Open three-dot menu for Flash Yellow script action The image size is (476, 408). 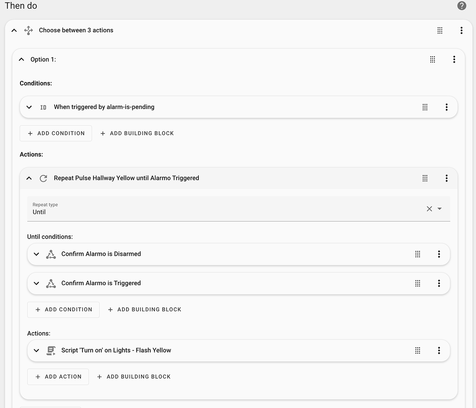point(439,350)
